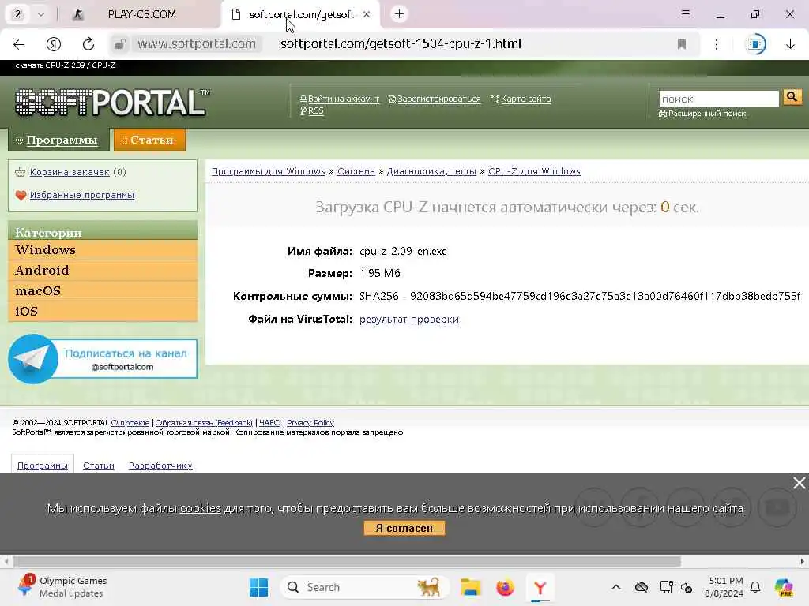
Task: Open the Обратная связь (Feedback) link
Action: (204, 423)
